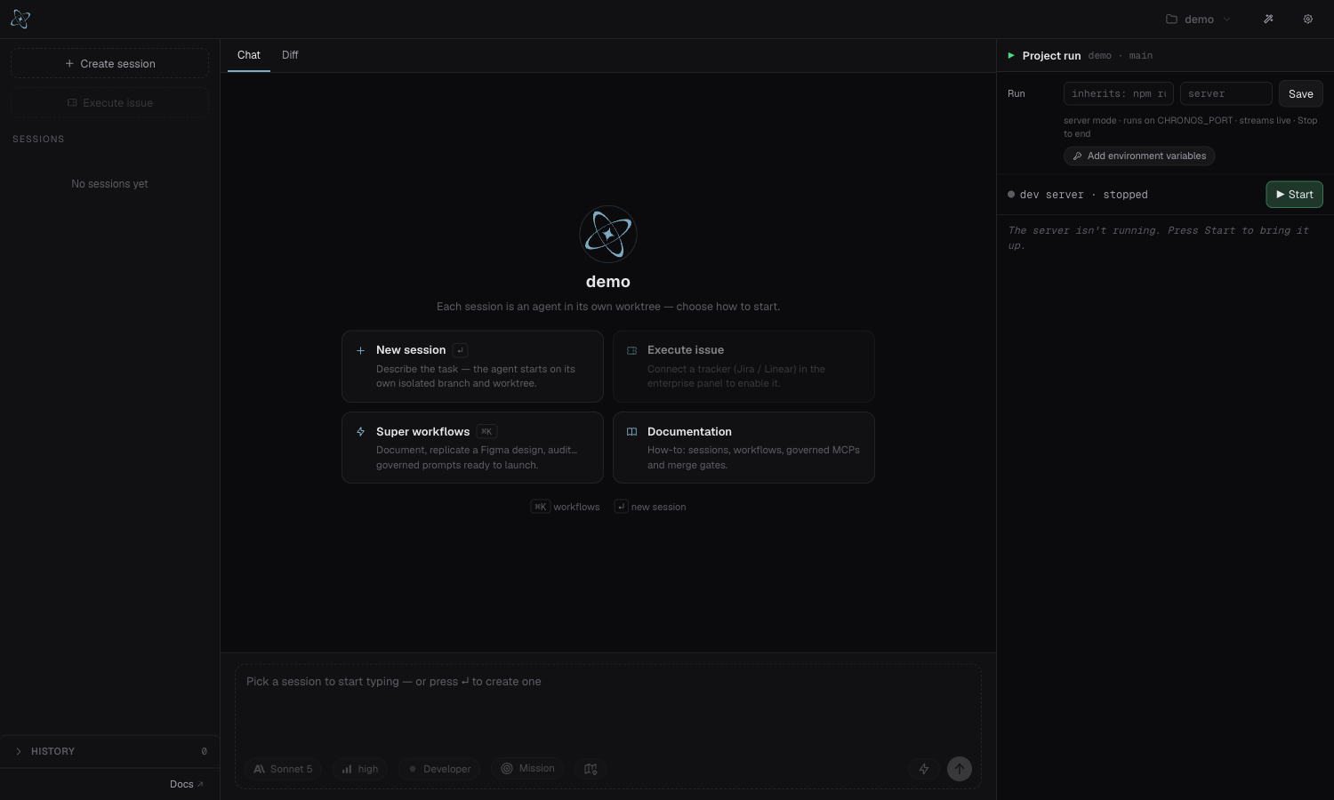Click Add environment variables
Viewport: 1334px width, 800px height.
pos(1139,156)
